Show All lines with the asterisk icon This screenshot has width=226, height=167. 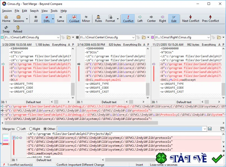tap(36, 19)
